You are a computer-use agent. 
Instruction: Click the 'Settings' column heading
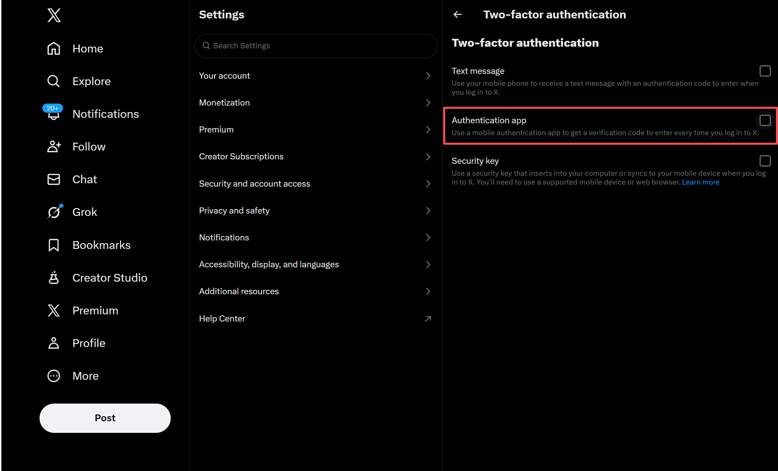(222, 14)
